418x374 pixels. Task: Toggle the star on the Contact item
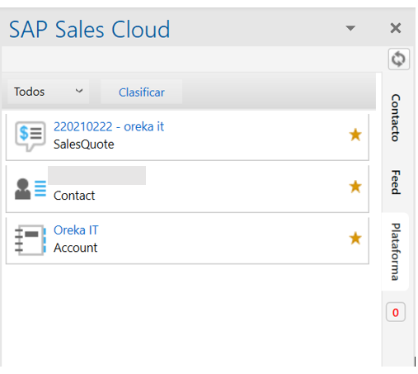pos(355,187)
